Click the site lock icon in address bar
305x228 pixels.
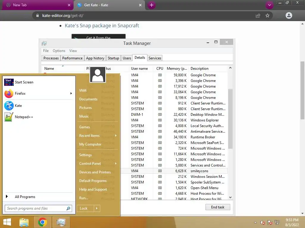(38, 15)
